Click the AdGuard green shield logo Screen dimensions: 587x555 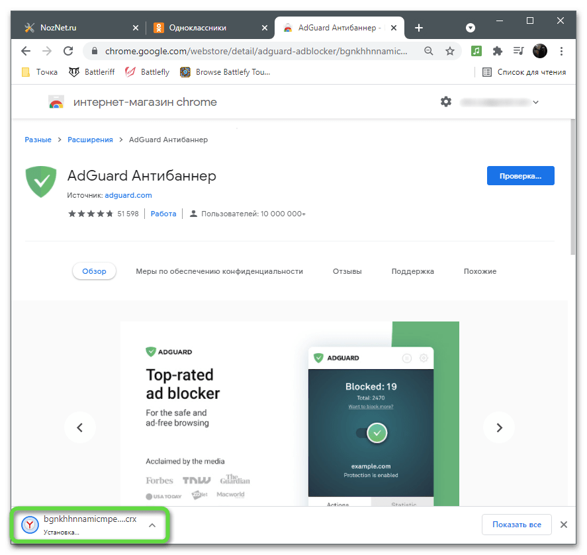coord(41,181)
